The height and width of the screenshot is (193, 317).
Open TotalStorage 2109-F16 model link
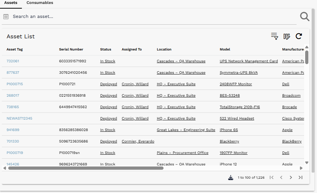pos(240,107)
